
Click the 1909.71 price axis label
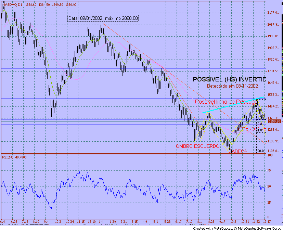pos(273,48)
